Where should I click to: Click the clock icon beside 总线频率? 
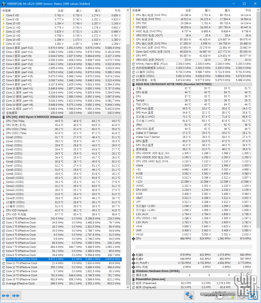click(3, 113)
